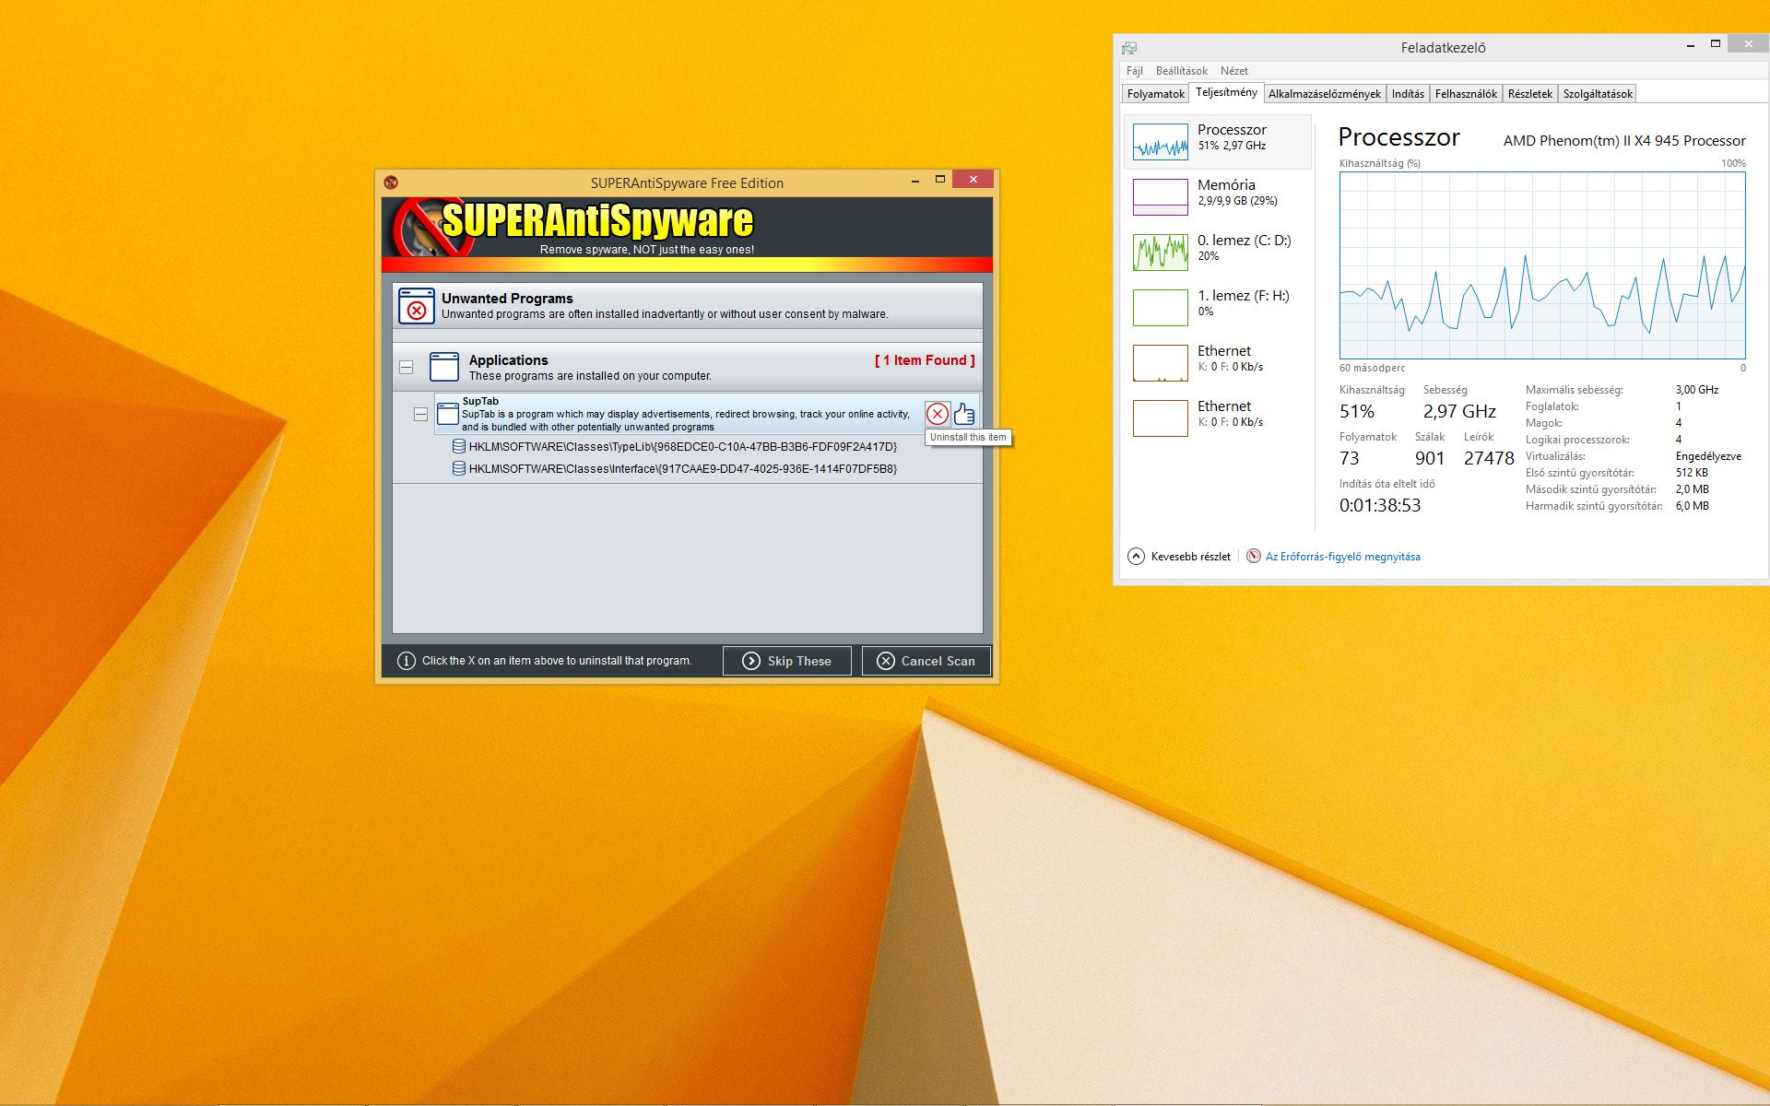Collapse the Applications section
The height and width of the screenshot is (1106, 1770).
click(406, 367)
